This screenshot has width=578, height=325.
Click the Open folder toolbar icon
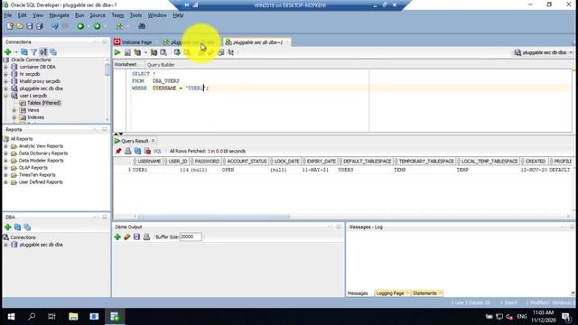coord(20,26)
